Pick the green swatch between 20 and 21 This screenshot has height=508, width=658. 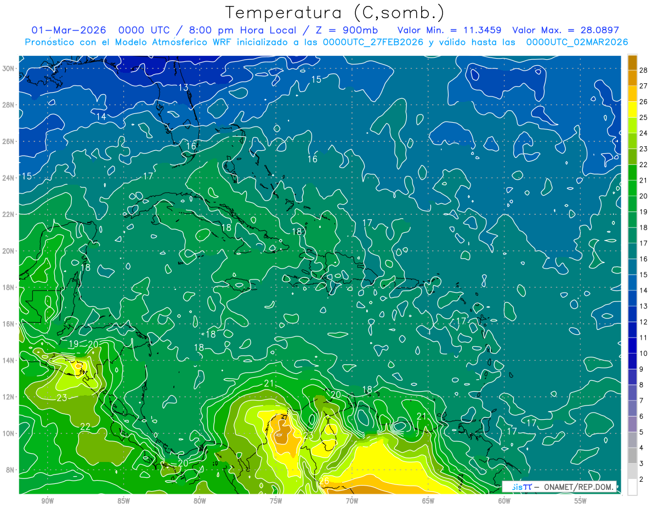632,188
